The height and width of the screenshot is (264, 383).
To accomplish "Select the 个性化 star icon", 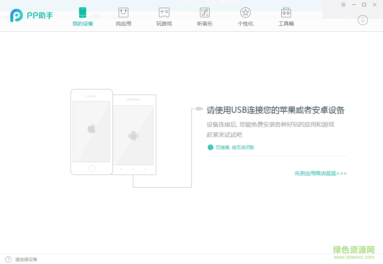I will point(245,12).
